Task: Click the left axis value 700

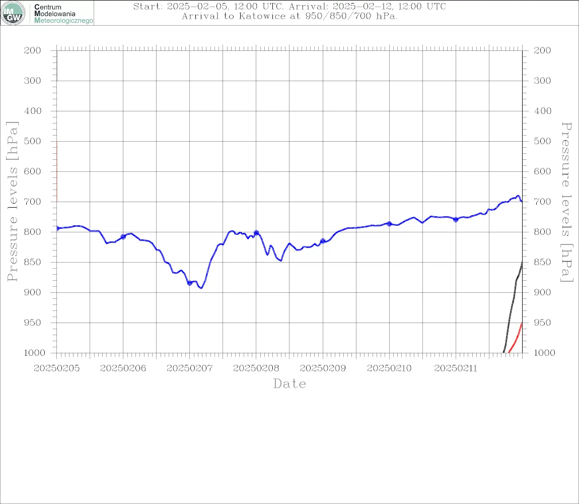Action: click(33, 202)
